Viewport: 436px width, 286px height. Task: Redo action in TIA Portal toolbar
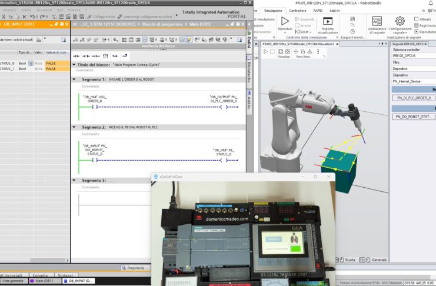pos(42,16)
